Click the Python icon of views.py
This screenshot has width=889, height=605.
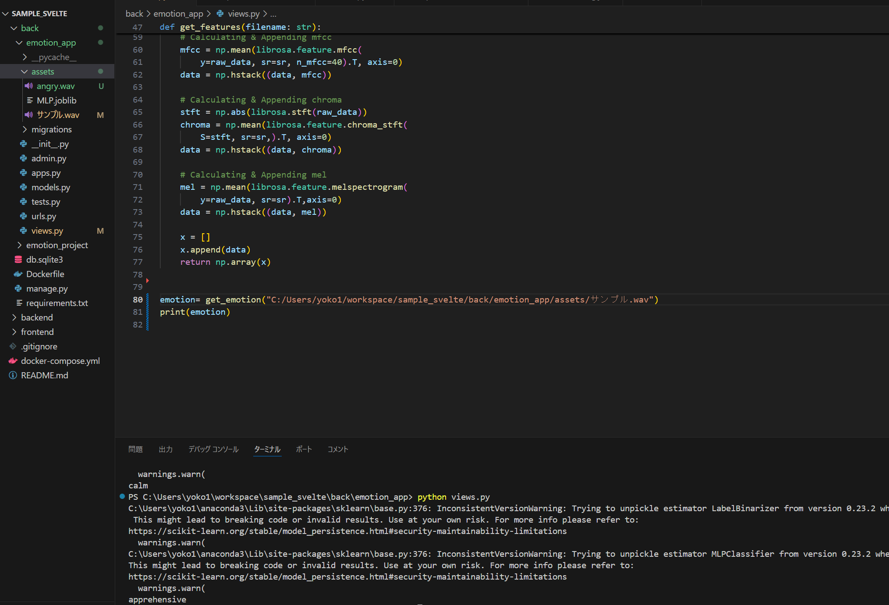coord(24,231)
